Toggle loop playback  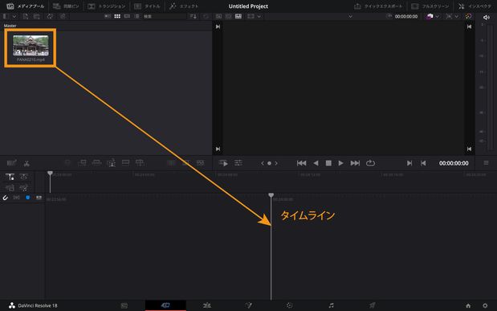click(370, 163)
